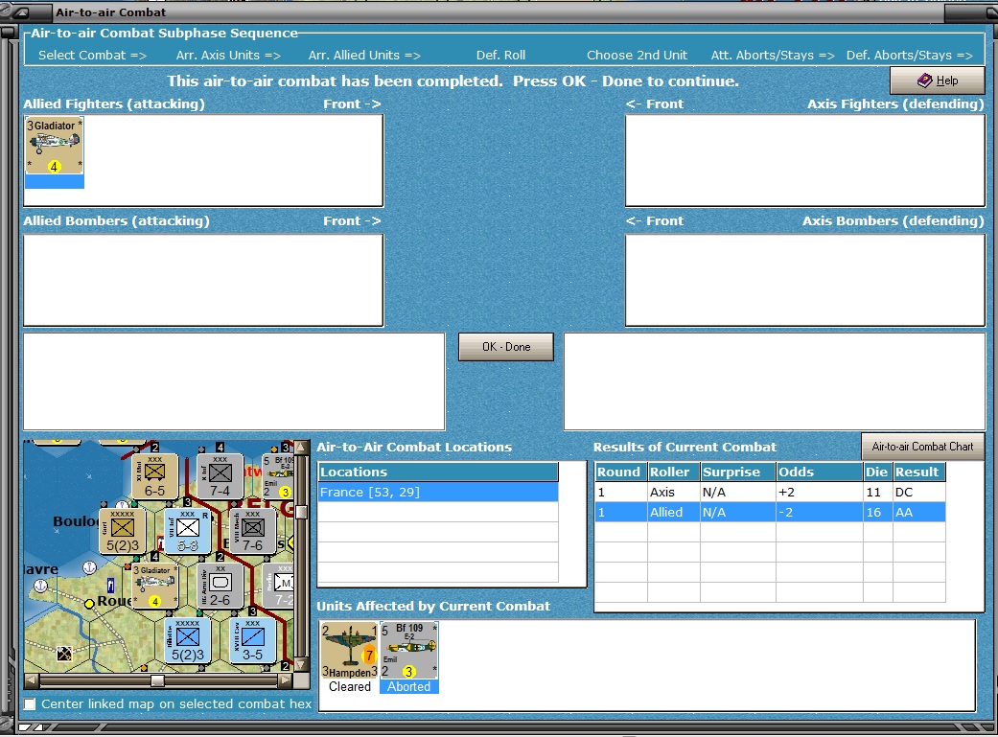The height and width of the screenshot is (737, 998).
Task: Click the VIII Mech 7-6 counter
Action: 253,531
